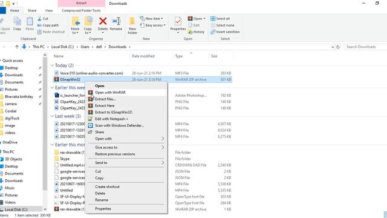Switch to the View ribbon tab
The height and width of the screenshot is (218, 387).
(x=49, y=10)
